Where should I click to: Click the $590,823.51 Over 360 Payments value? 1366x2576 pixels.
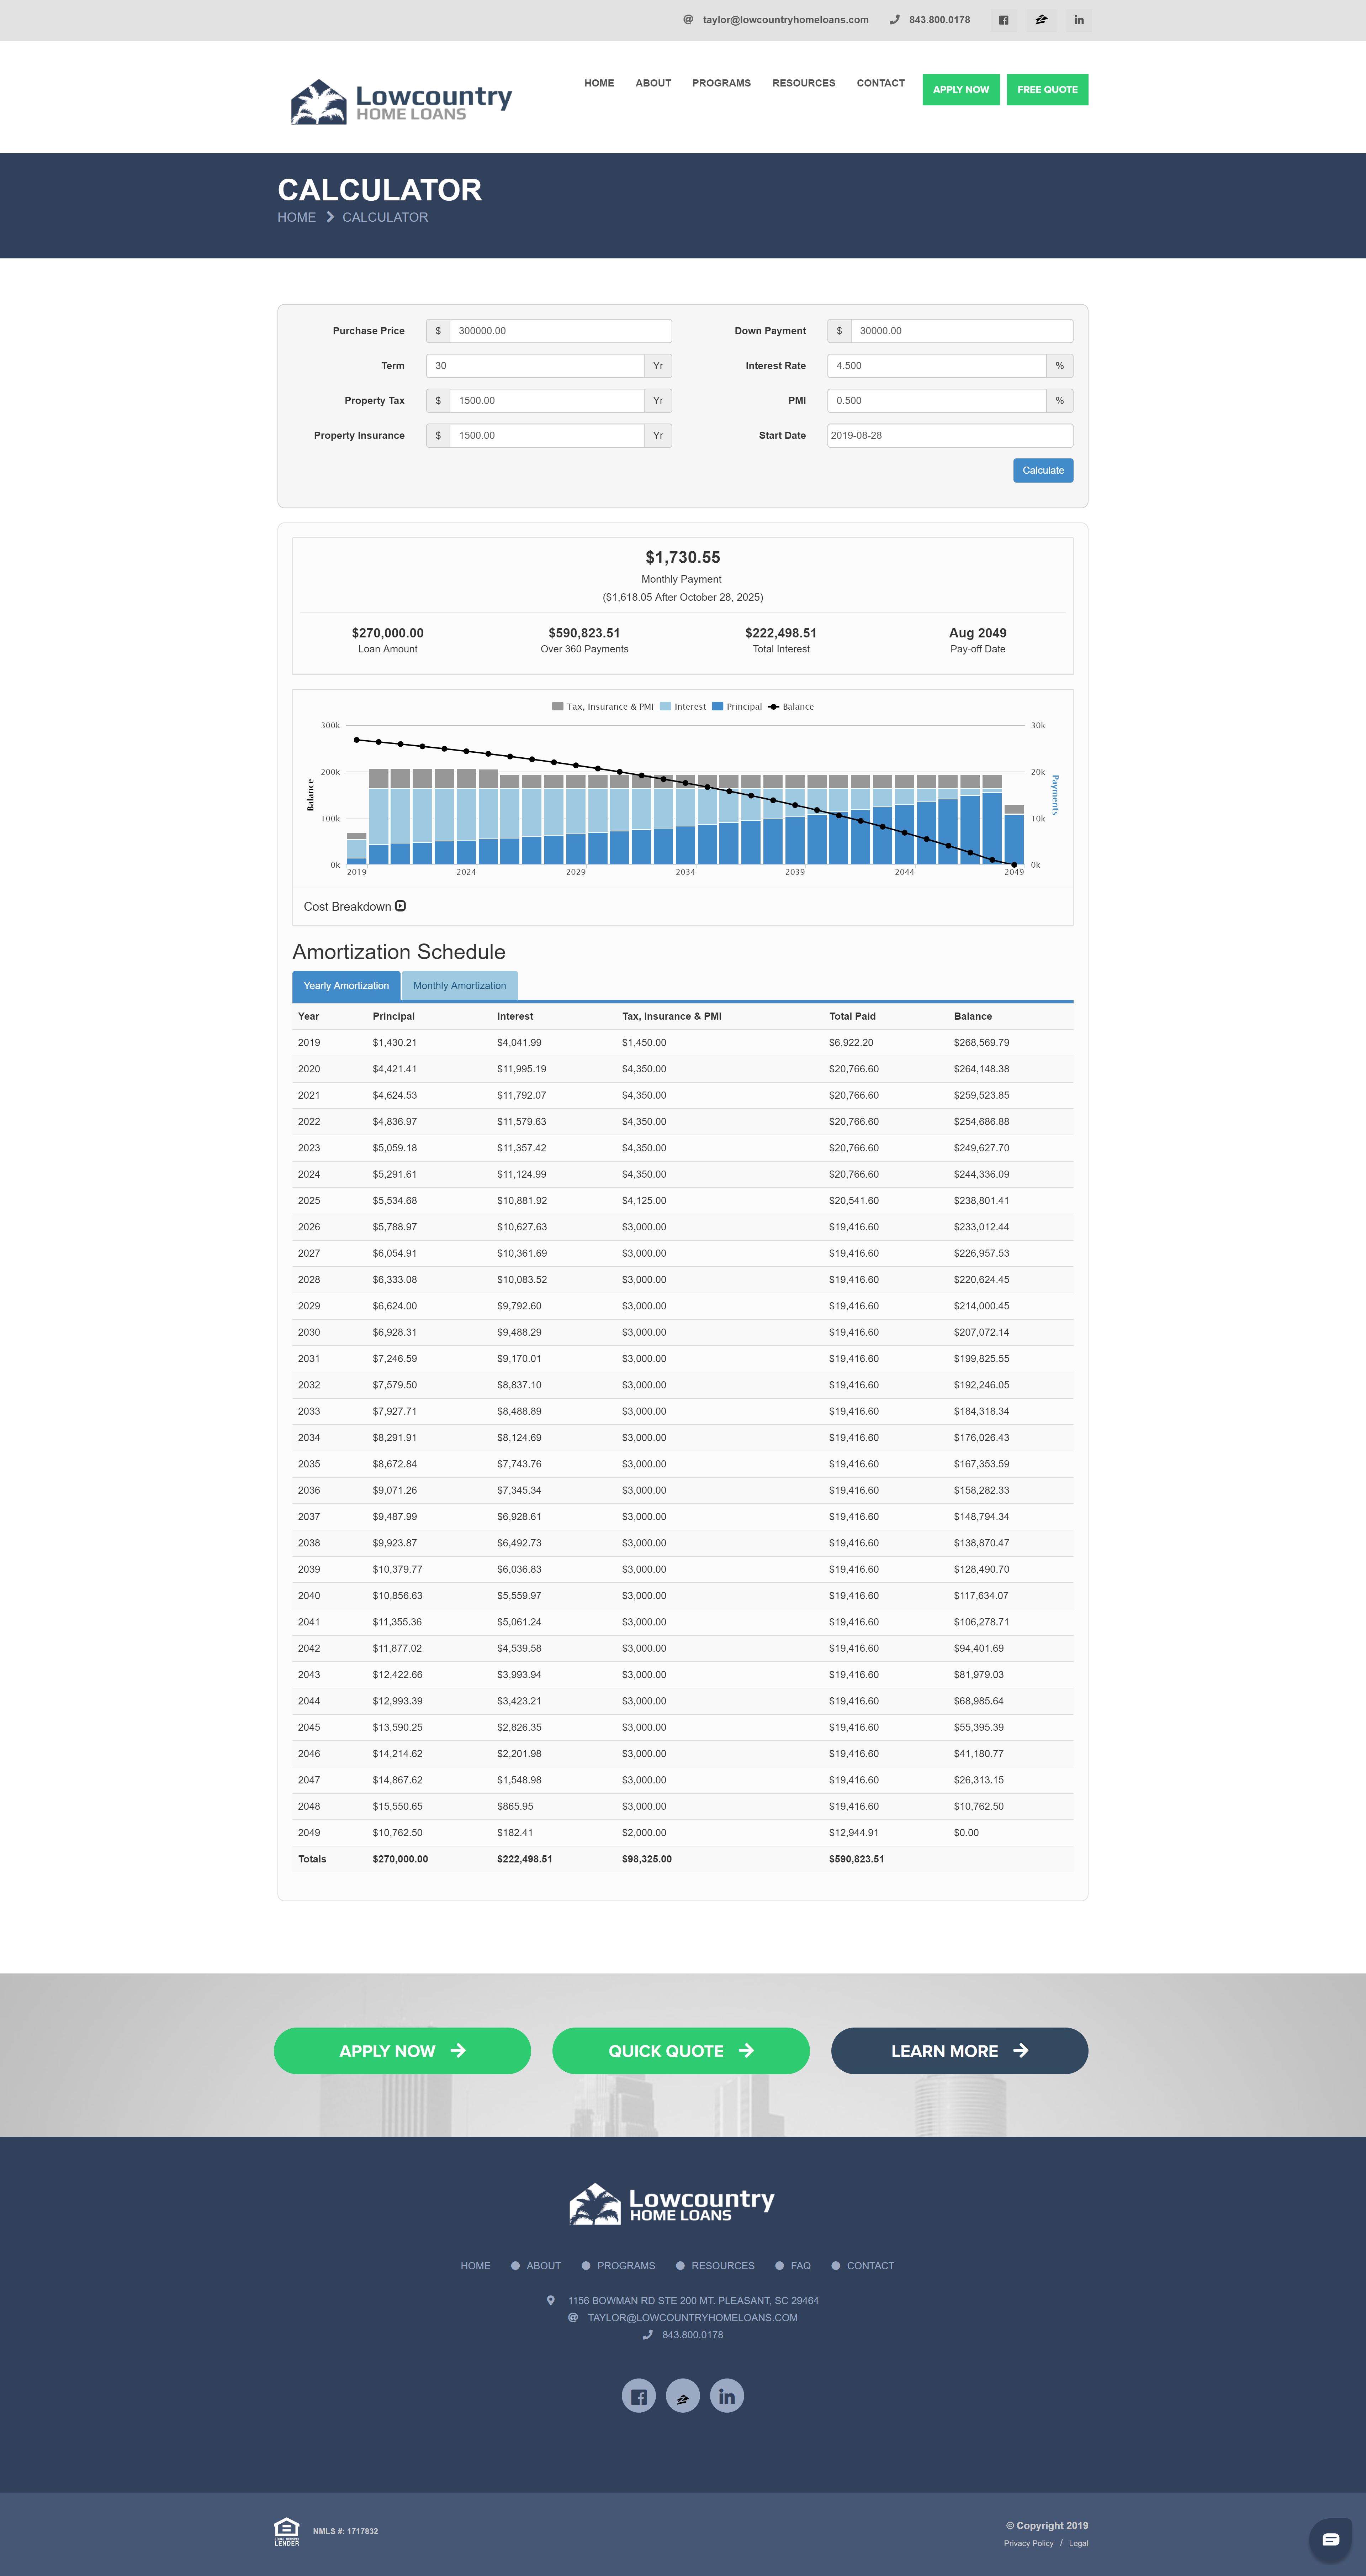[x=584, y=633]
